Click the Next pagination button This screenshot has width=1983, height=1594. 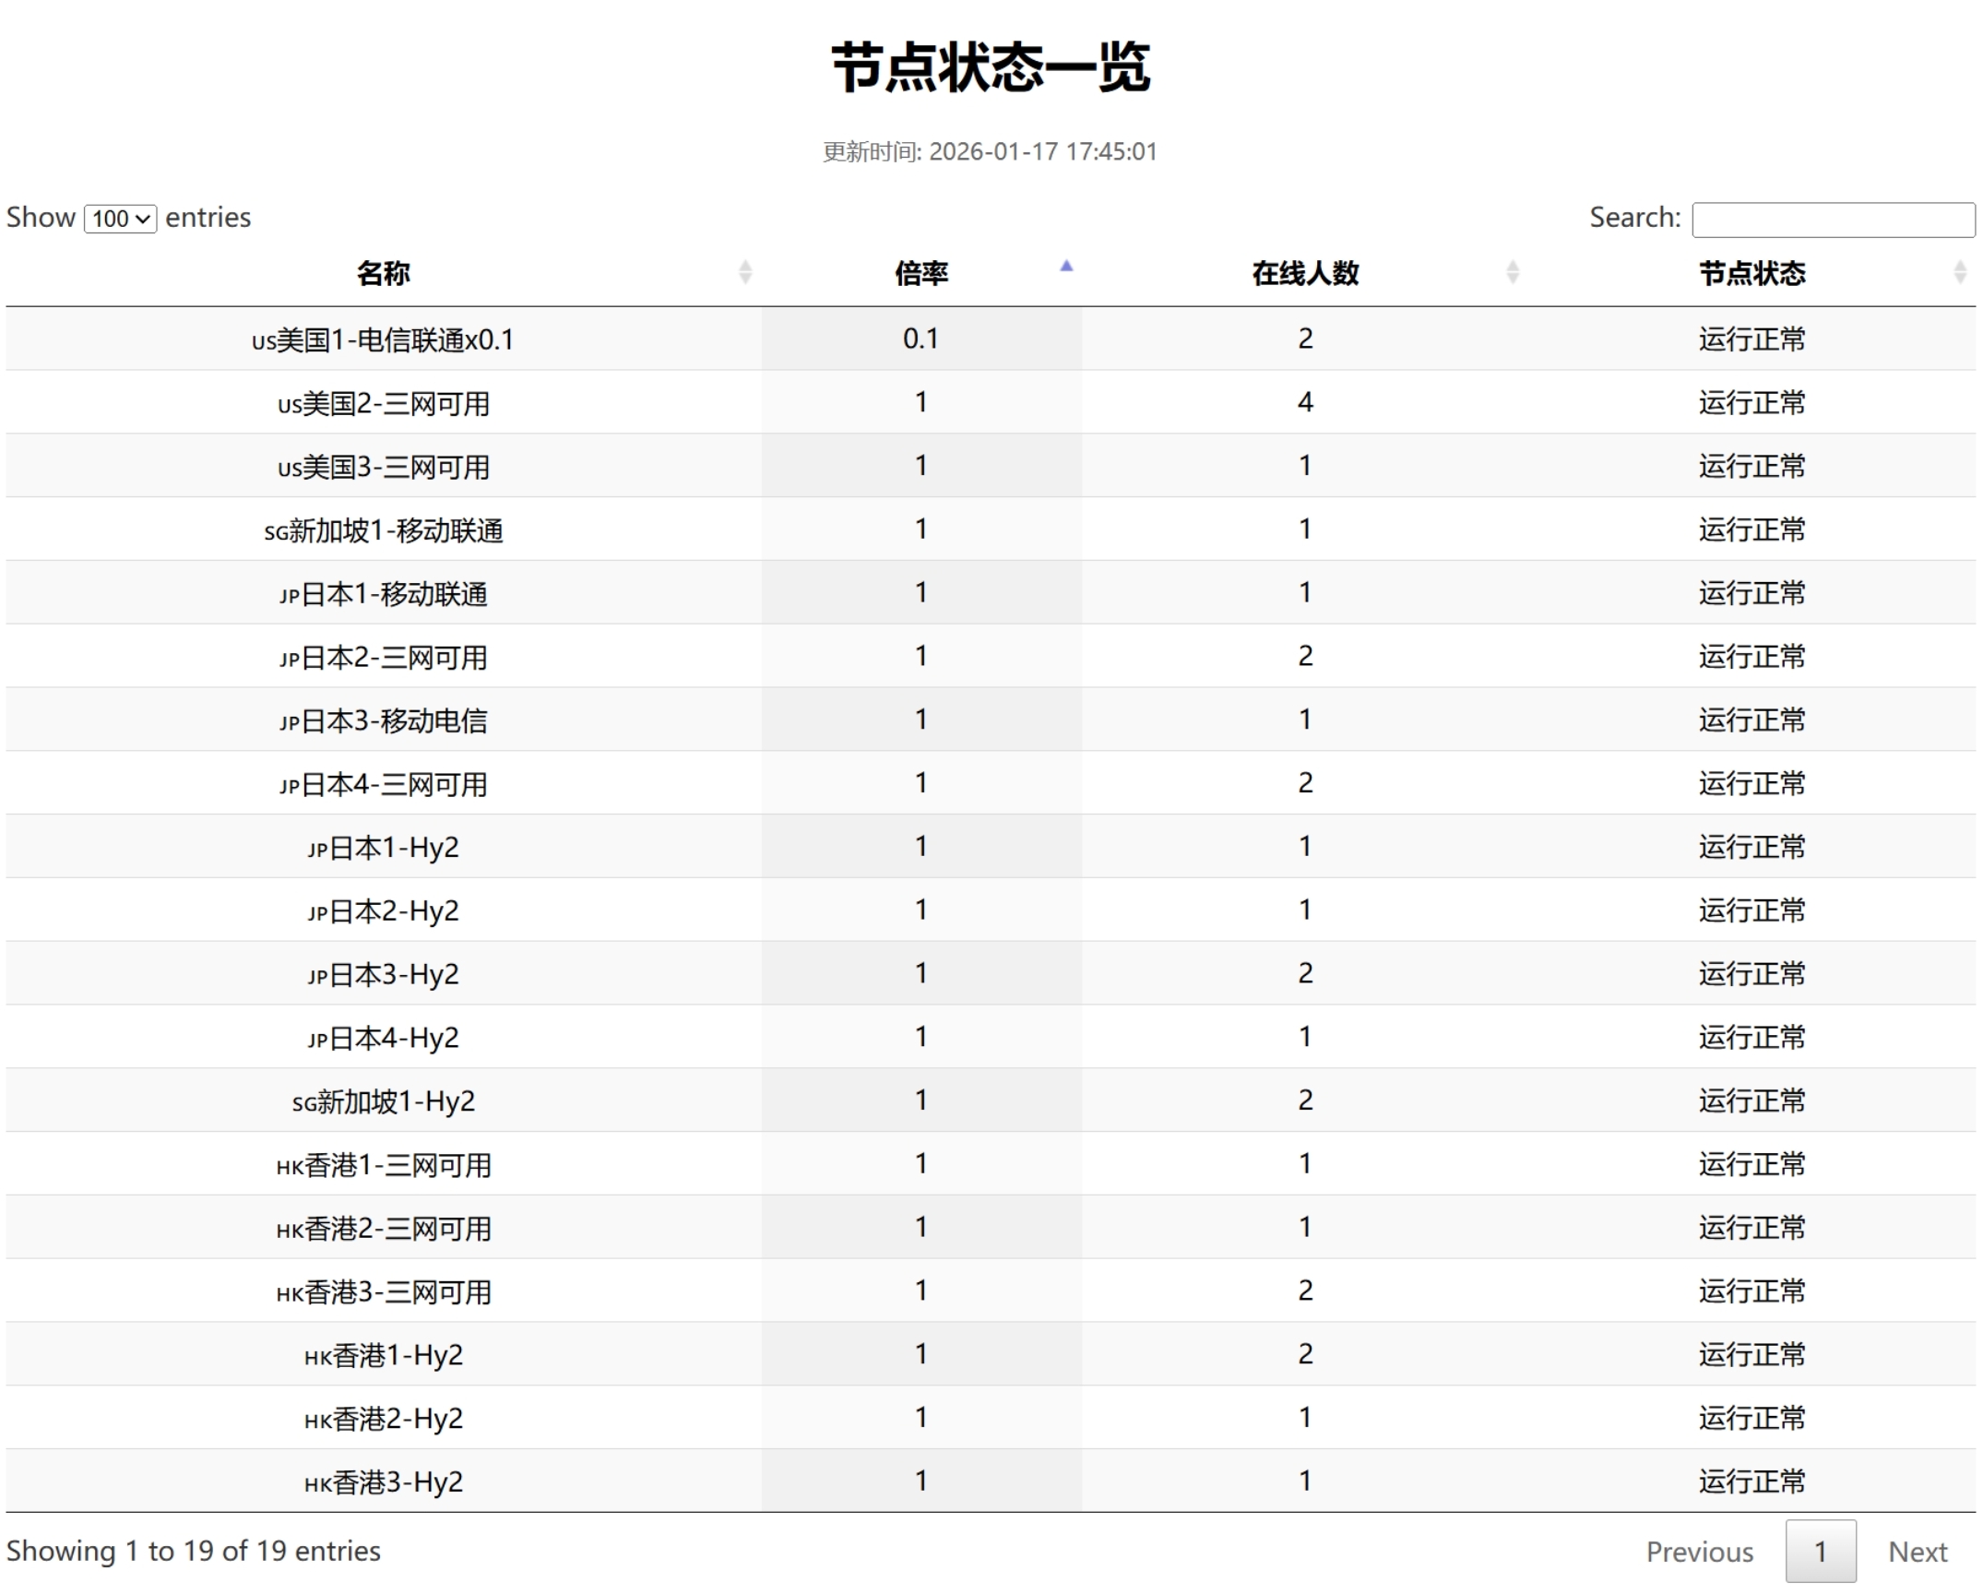pos(1917,1552)
